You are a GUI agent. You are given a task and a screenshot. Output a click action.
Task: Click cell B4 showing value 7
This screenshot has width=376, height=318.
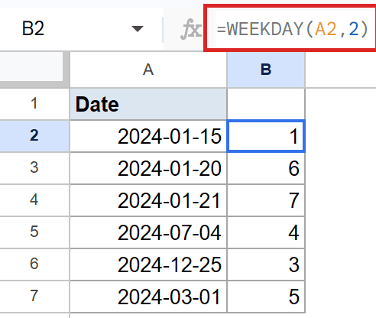point(266,200)
